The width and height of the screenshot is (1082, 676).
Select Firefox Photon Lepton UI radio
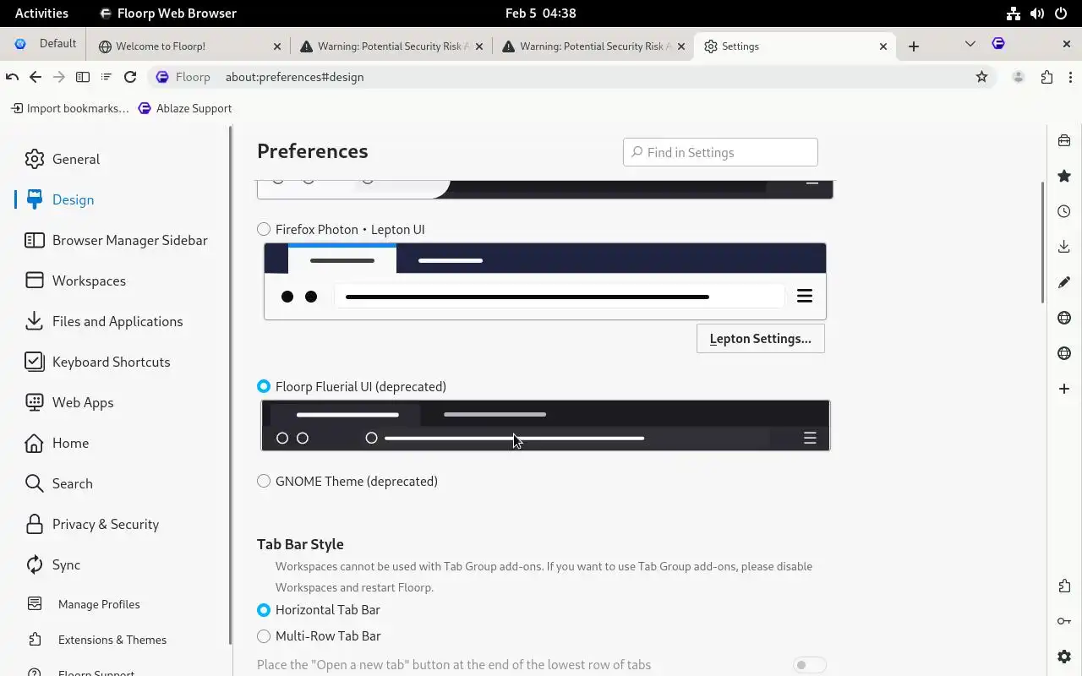tap(264, 229)
